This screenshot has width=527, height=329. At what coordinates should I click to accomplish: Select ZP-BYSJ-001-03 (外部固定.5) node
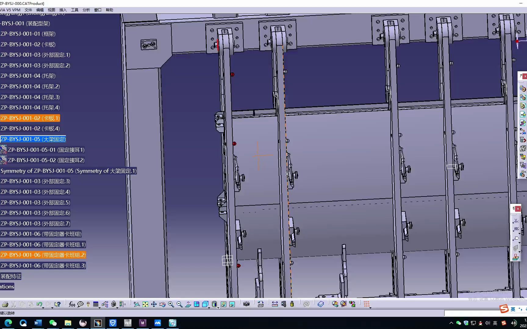35,203
